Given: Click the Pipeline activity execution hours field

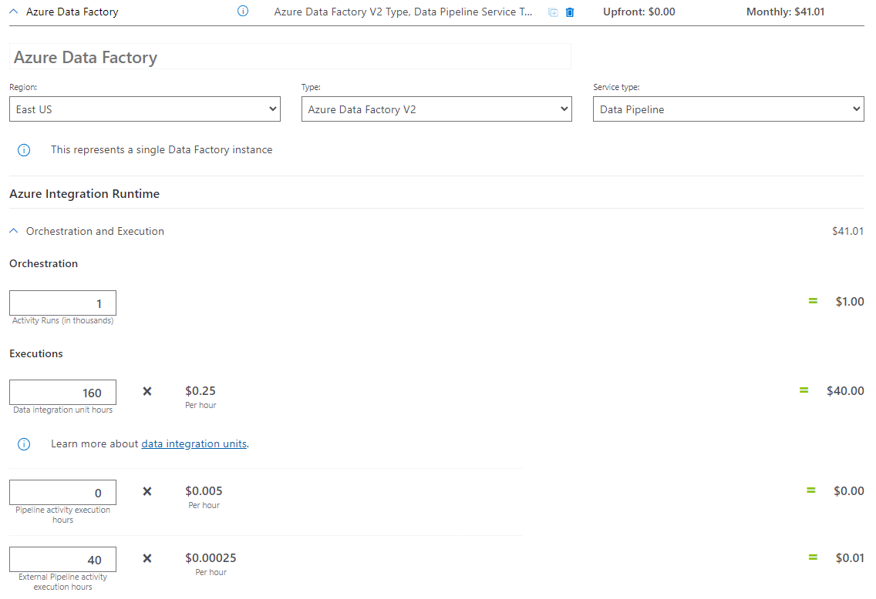Looking at the screenshot, I should tap(62, 493).
